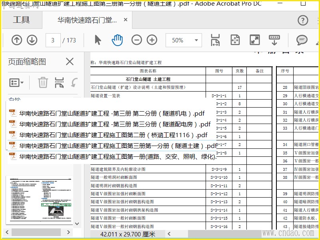This screenshot has height=240, width=320.
Task: Click PDF icon beside 桥涵工程1116 file
Action: 13,135
